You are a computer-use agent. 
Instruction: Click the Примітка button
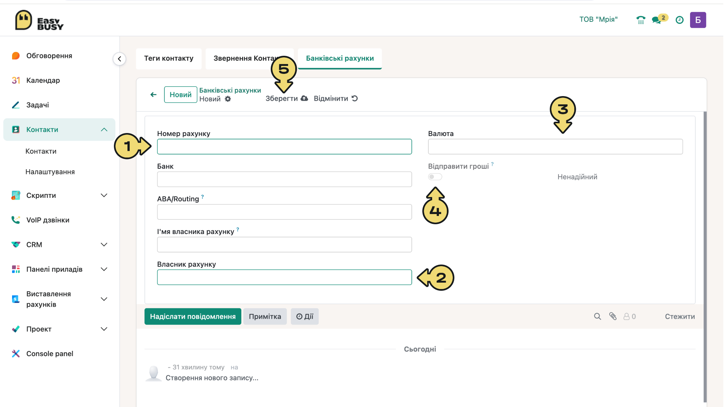pyautogui.click(x=265, y=317)
